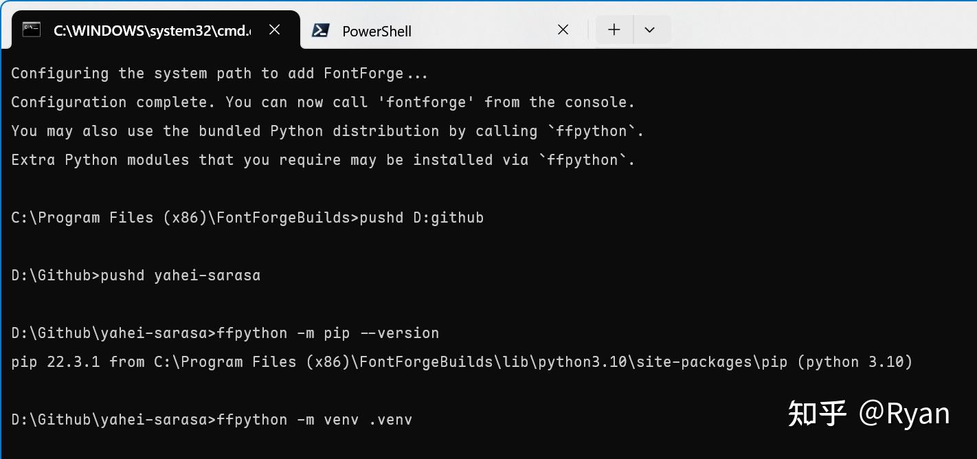977x459 pixels.
Task: Click the terminal window icon top-left corner
Action: (30, 30)
